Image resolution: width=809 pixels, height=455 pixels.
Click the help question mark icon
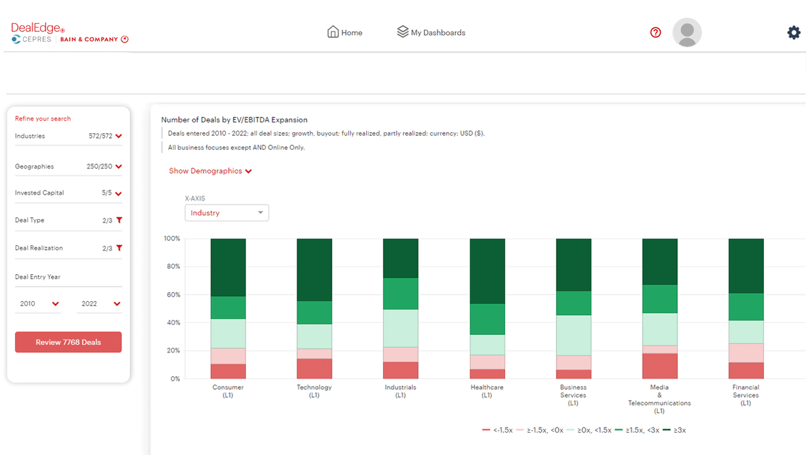pos(656,33)
